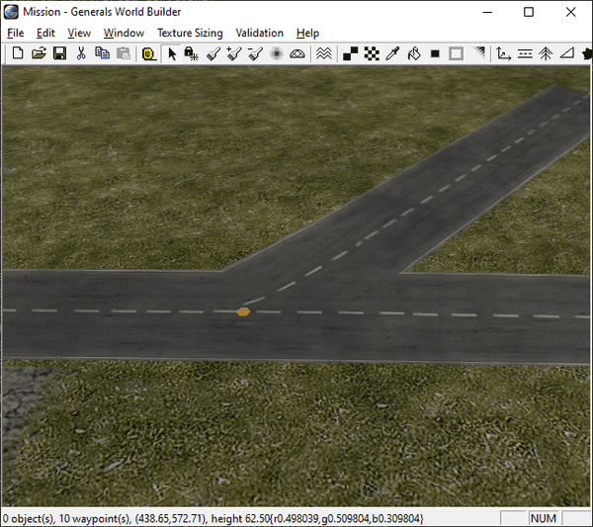
Task: Click the Paste clipboard icon
Action: pos(124,53)
